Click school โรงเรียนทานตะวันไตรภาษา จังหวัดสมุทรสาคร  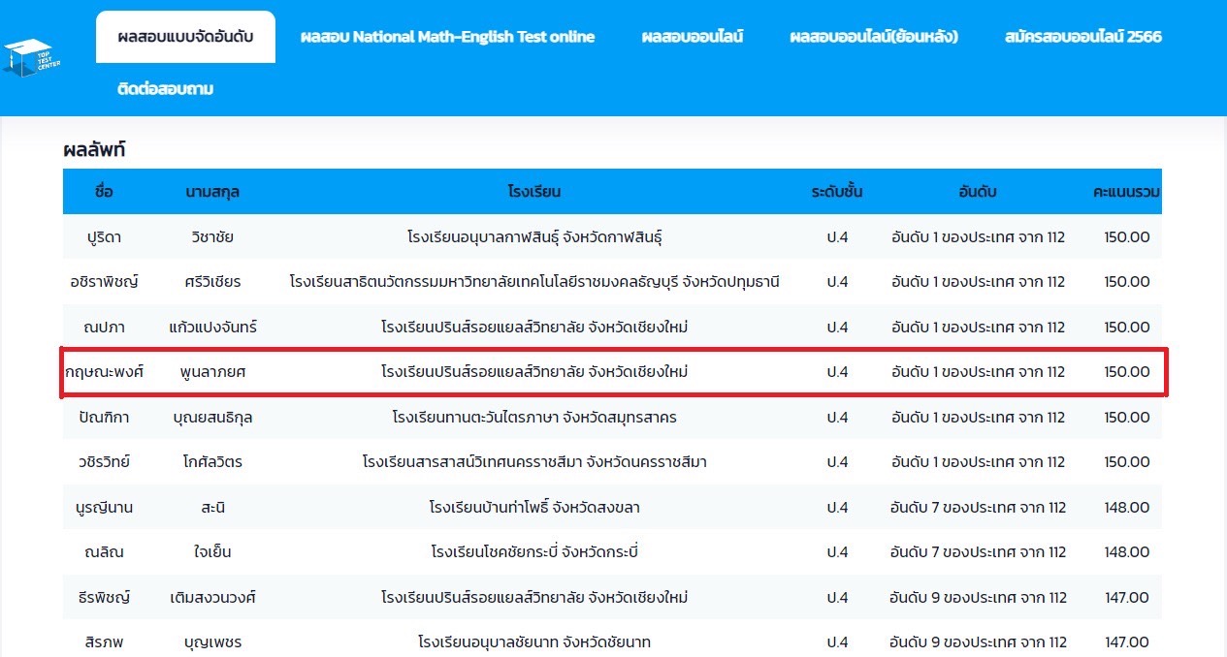pyautogui.click(x=534, y=417)
